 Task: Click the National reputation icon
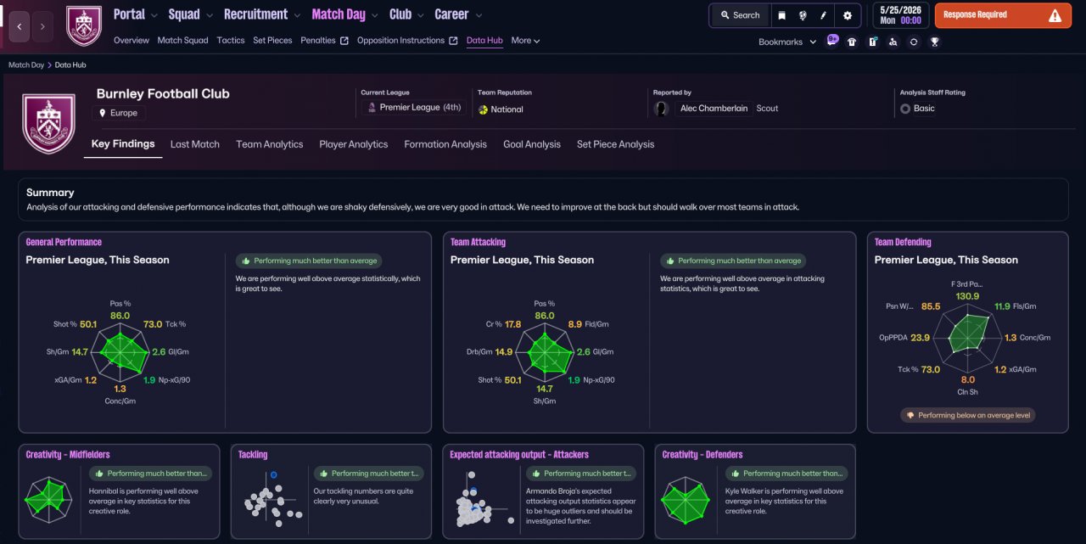click(483, 109)
